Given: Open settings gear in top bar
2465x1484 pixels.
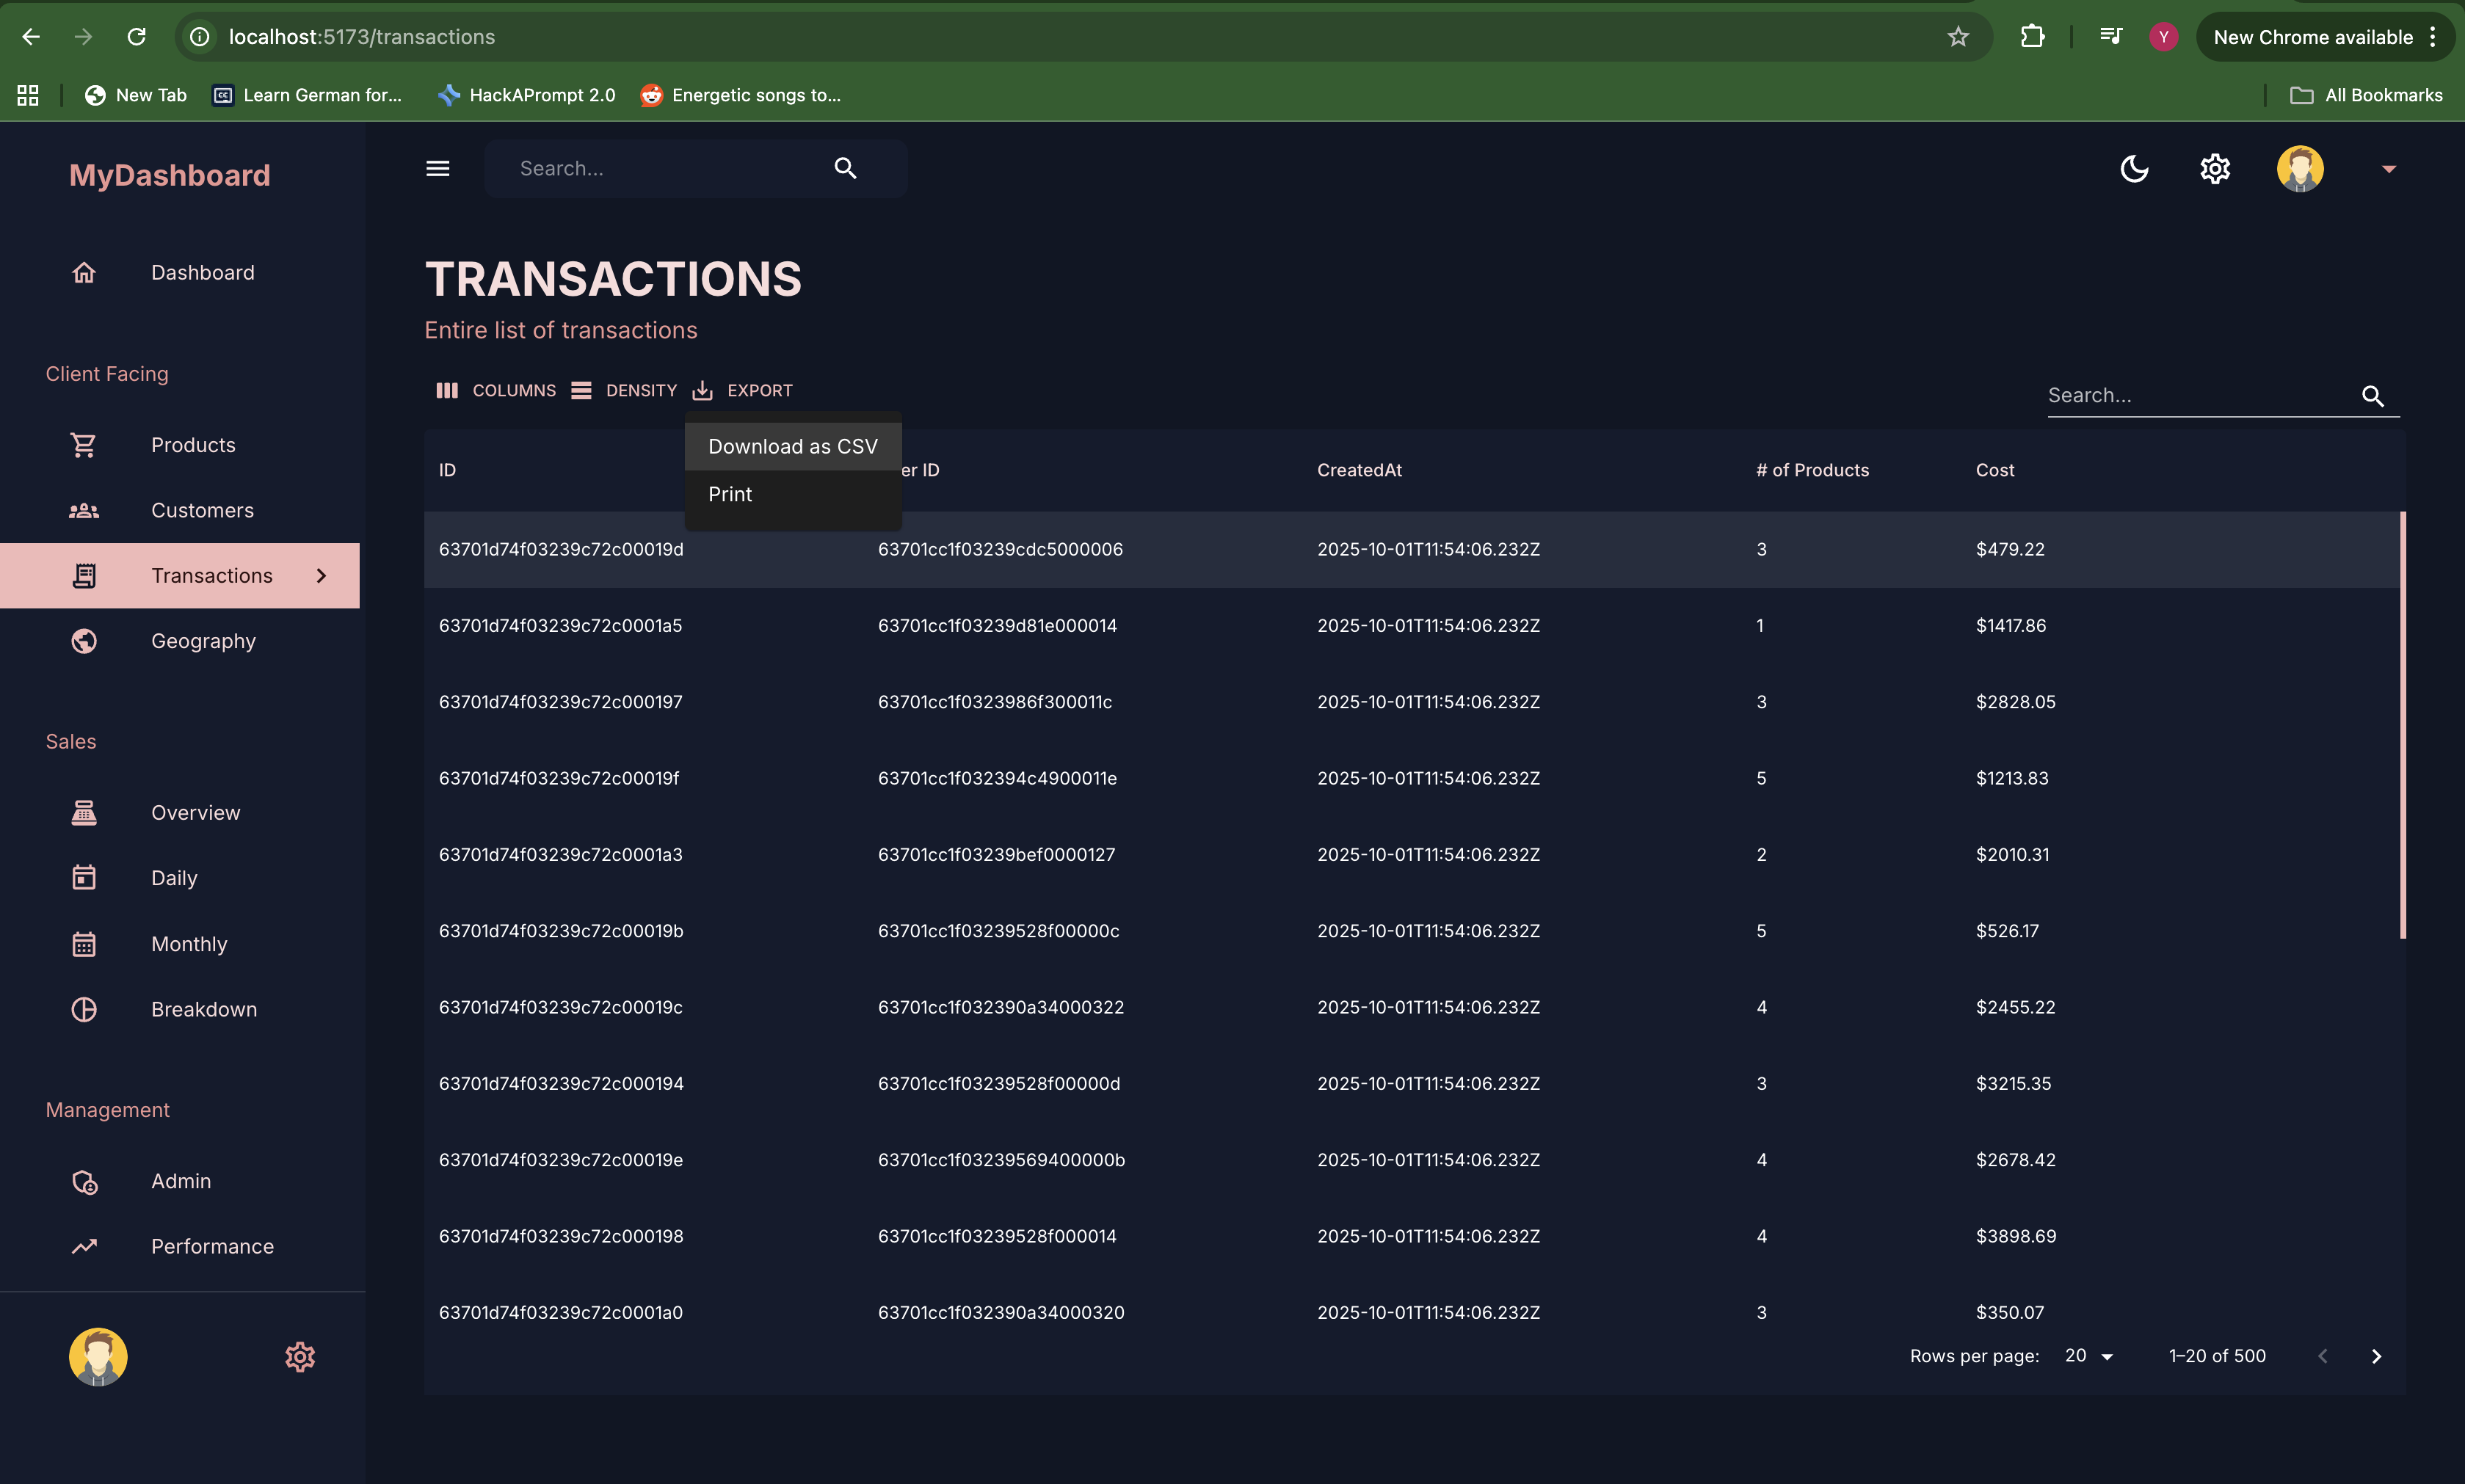Looking at the screenshot, I should click(2214, 168).
